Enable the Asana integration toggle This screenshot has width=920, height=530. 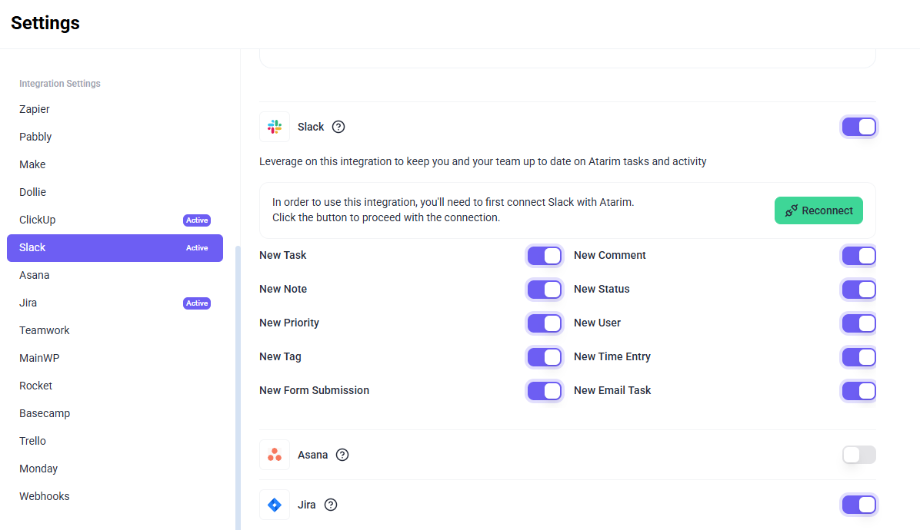(858, 455)
